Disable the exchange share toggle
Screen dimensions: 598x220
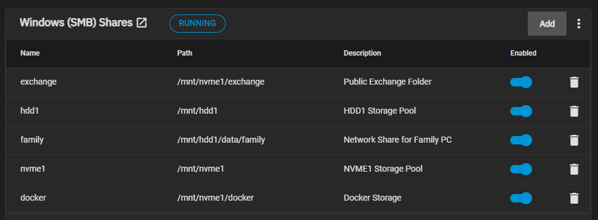521,82
